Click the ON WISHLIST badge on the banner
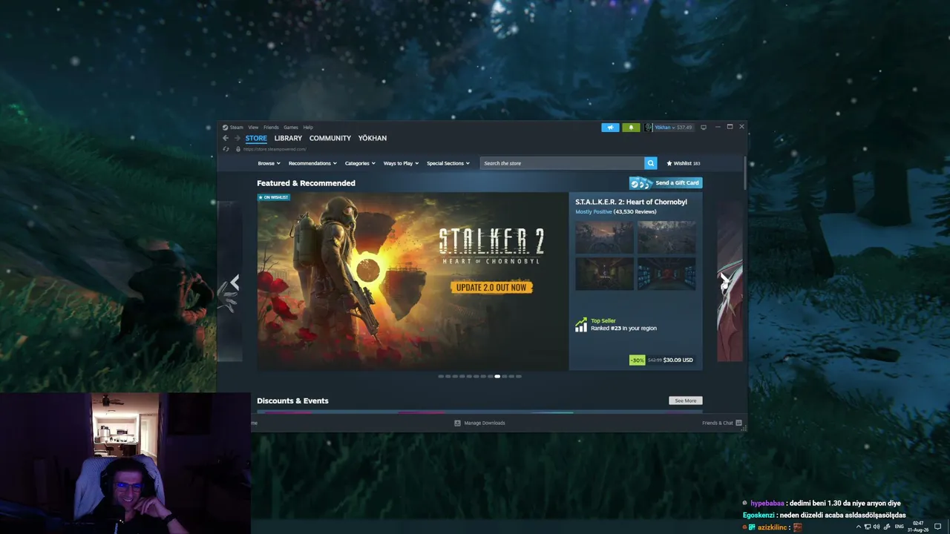The height and width of the screenshot is (534, 950). [x=273, y=197]
